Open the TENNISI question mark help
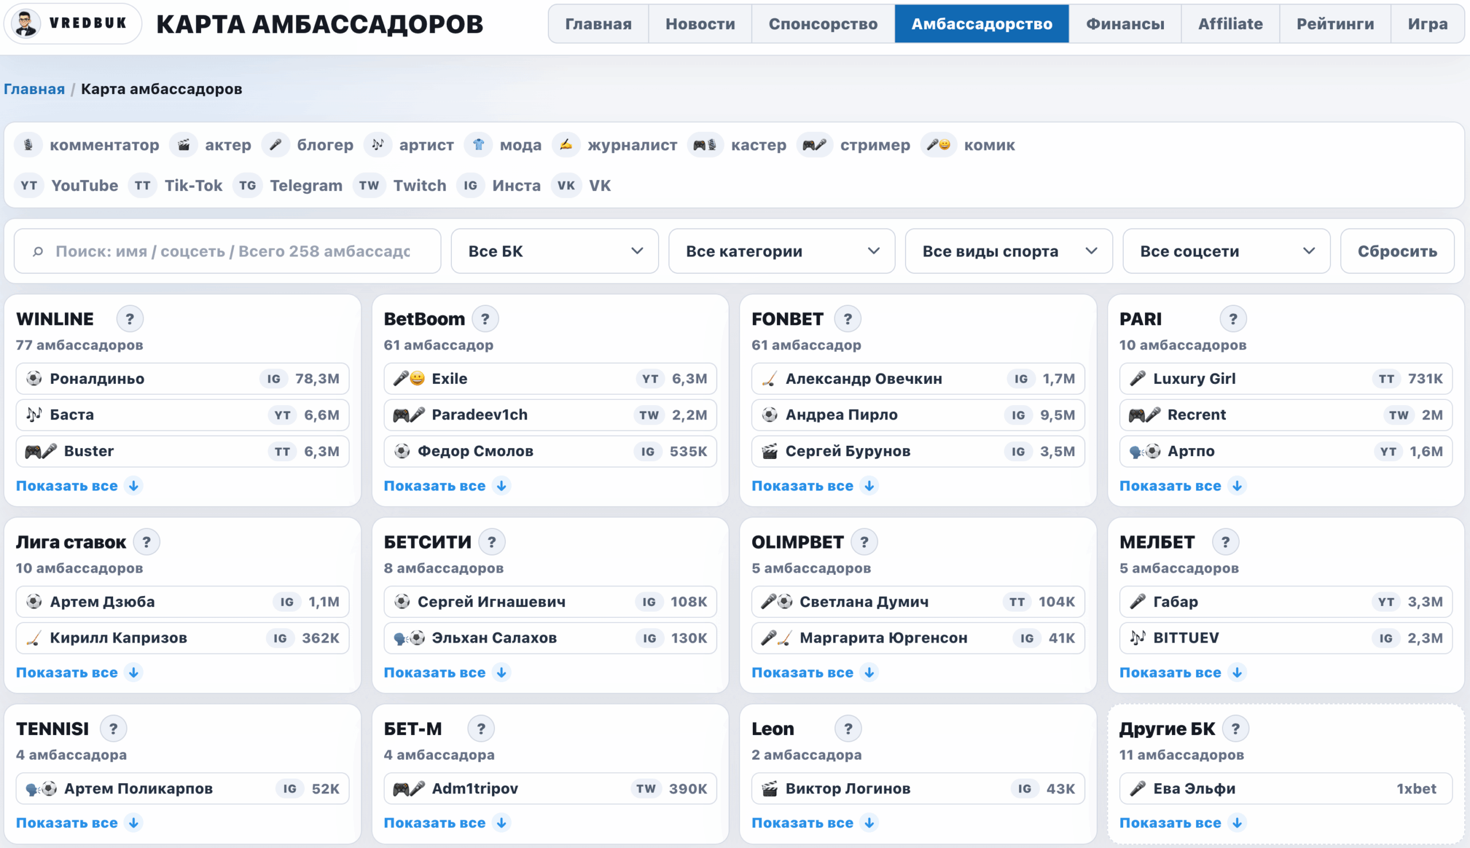1470x848 pixels. (x=114, y=729)
